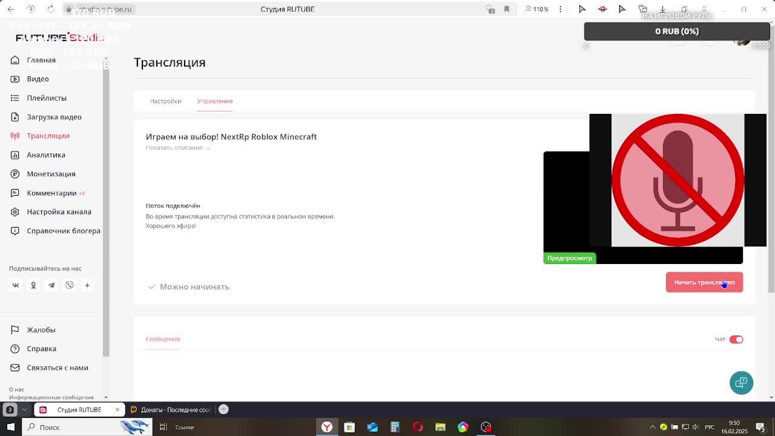Open Справочник блогера
Image resolution: width=775 pixels, height=436 pixels.
pos(64,231)
